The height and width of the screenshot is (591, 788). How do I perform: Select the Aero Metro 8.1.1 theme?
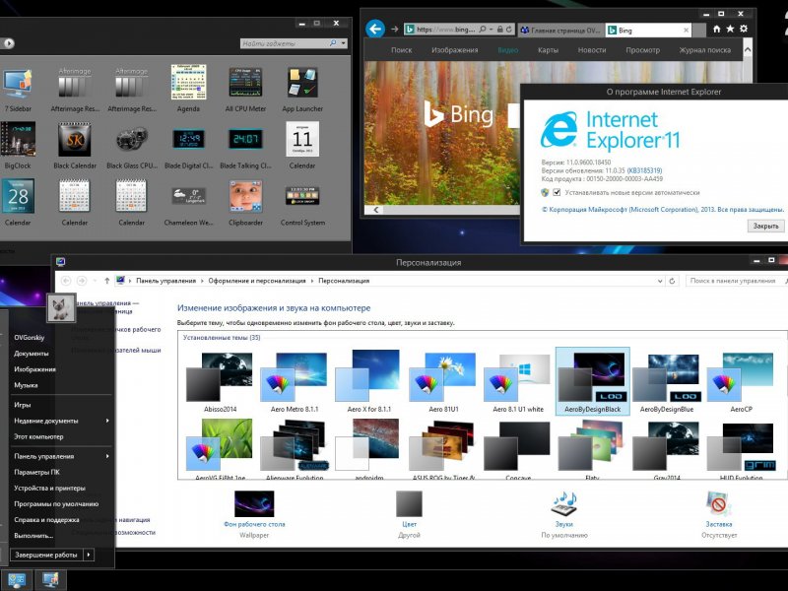[295, 382]
